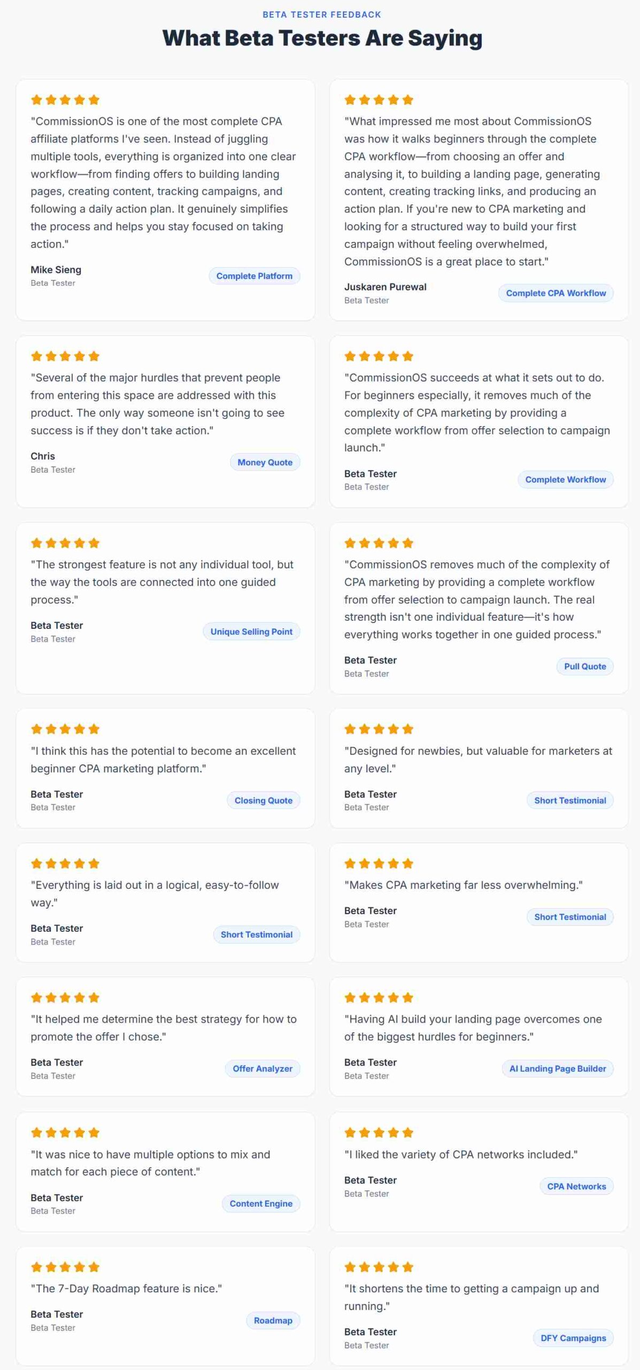Viewport: 640px width, 1370px height.
Task: Click the DFY Campaigns badge
Action: click(573, 1338)
